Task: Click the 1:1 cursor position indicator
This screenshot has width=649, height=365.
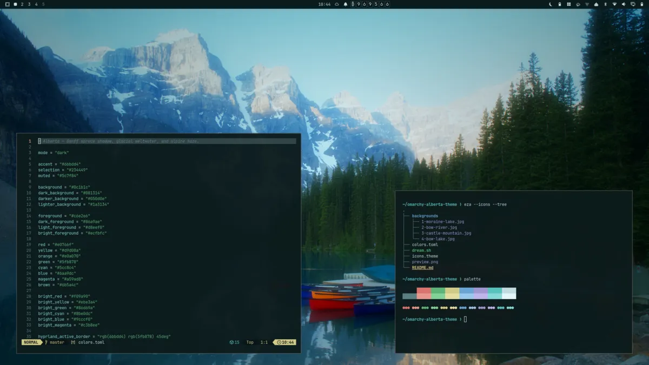Action: pos(264,342)
